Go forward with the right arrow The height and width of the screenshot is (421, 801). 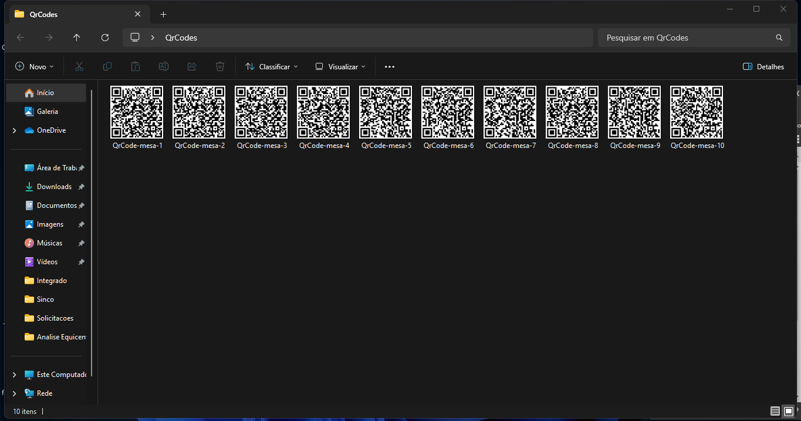[x=49, y=38]
